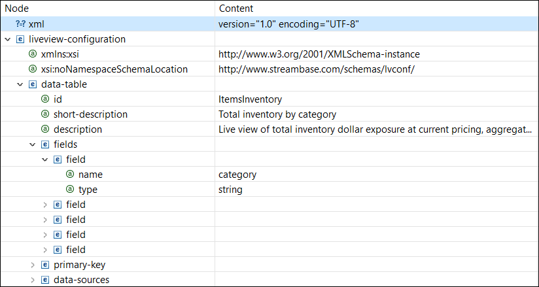The height and width of the screenshot is (287, 539).
Task: Expand the primary-key node
Action: (33, 265)
